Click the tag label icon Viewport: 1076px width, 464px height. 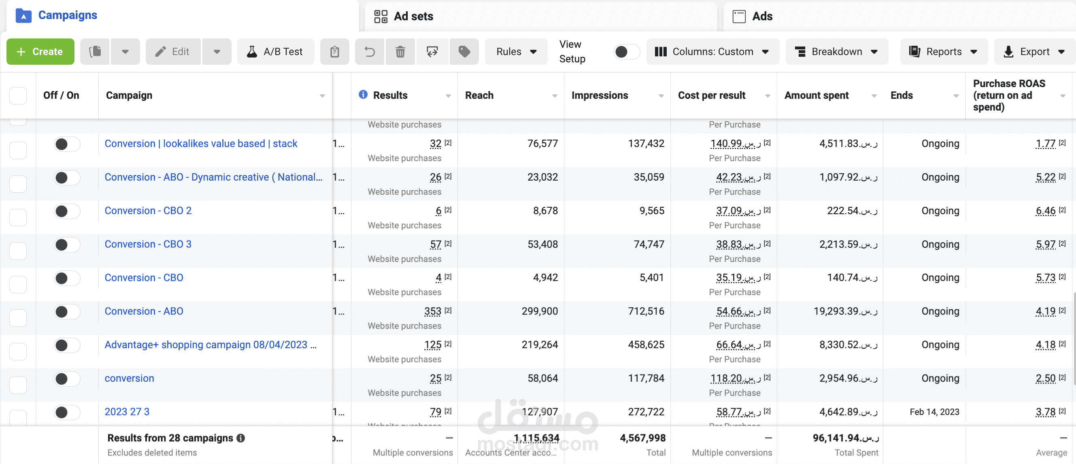[464, 52]
